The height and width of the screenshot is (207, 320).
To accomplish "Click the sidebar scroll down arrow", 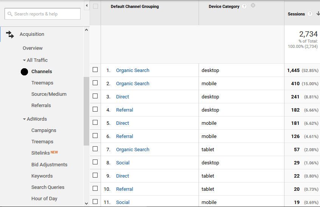I will click(x=86, y=203).
